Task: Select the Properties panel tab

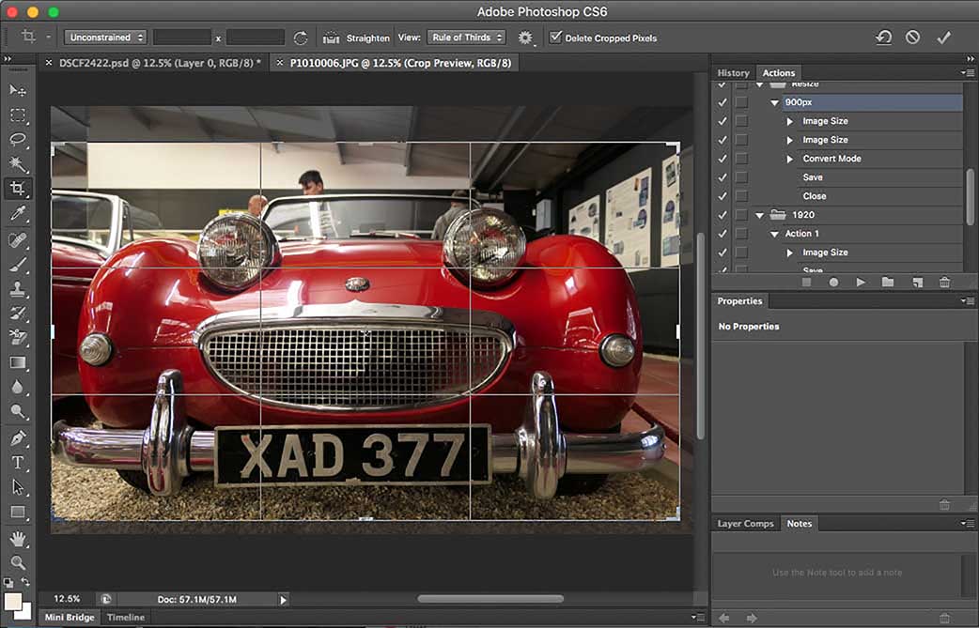Action: tap(739, 301)
